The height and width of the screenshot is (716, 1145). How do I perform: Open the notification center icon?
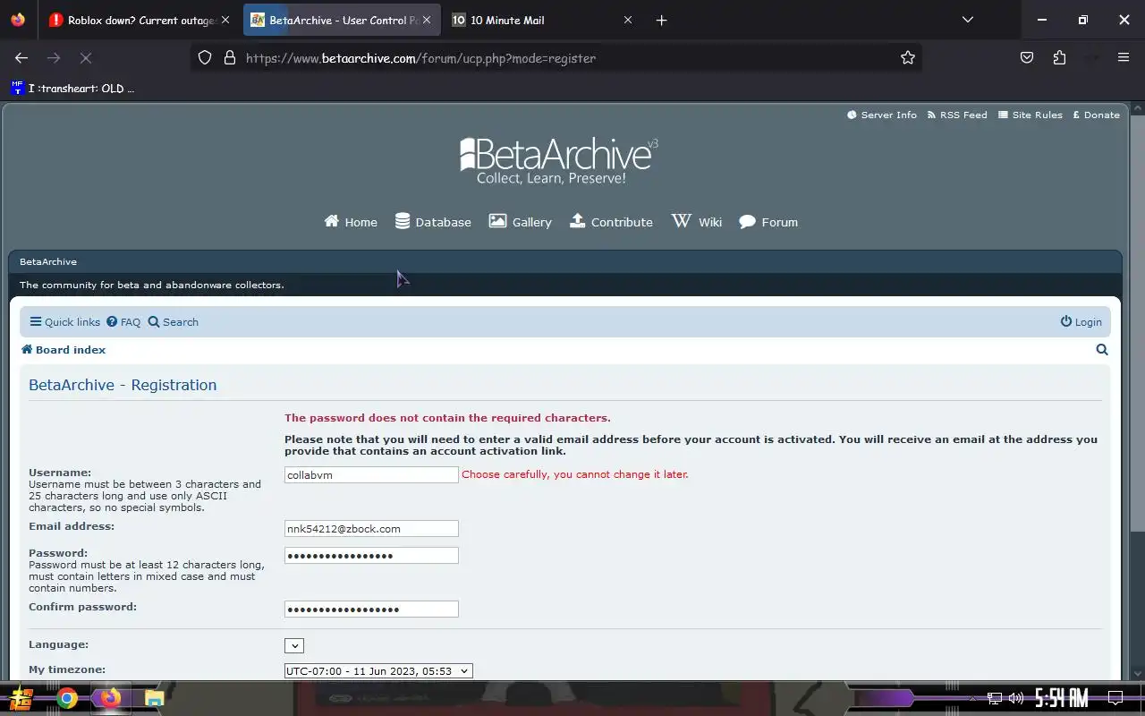[x=1115, y=698]
